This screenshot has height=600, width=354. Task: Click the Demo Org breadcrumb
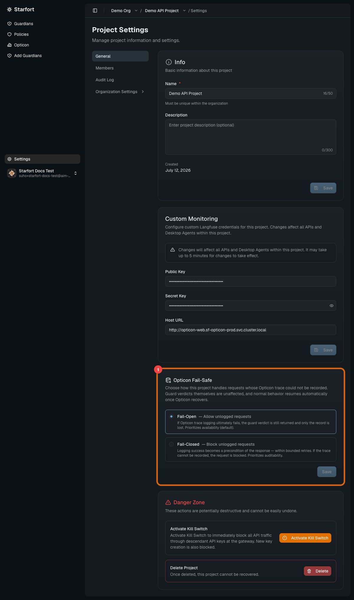pyautogui.click(x=121, y=11)
